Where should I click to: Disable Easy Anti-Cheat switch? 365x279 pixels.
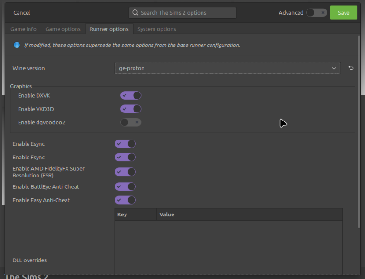pyautogui.click(x=125, y=200)
